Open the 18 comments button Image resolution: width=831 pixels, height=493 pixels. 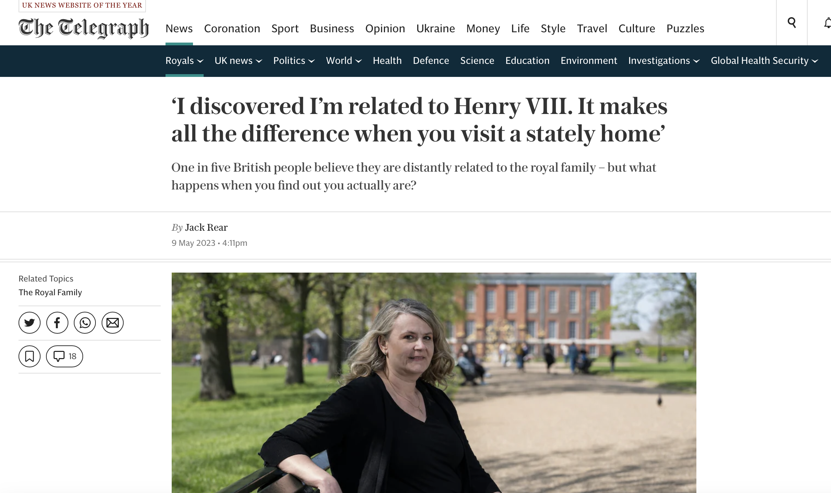(x=65, y=356)
